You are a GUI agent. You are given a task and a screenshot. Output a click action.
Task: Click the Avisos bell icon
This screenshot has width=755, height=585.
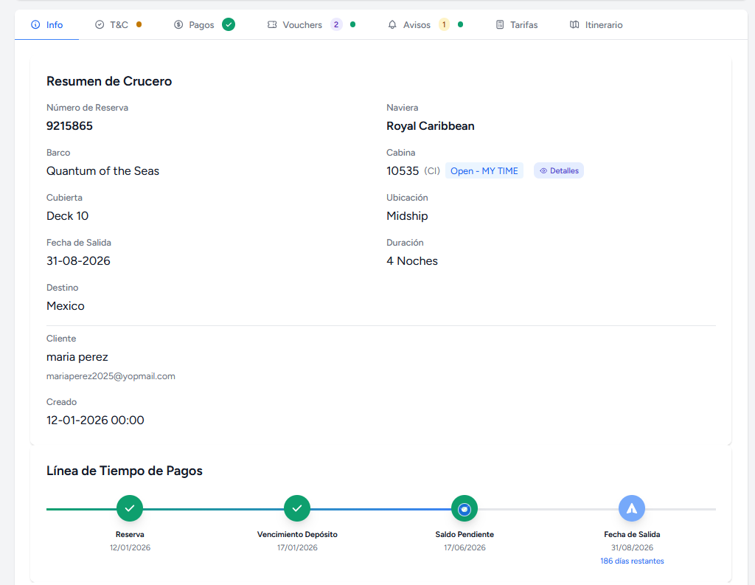pyautogui.click(x=392, y=25)
